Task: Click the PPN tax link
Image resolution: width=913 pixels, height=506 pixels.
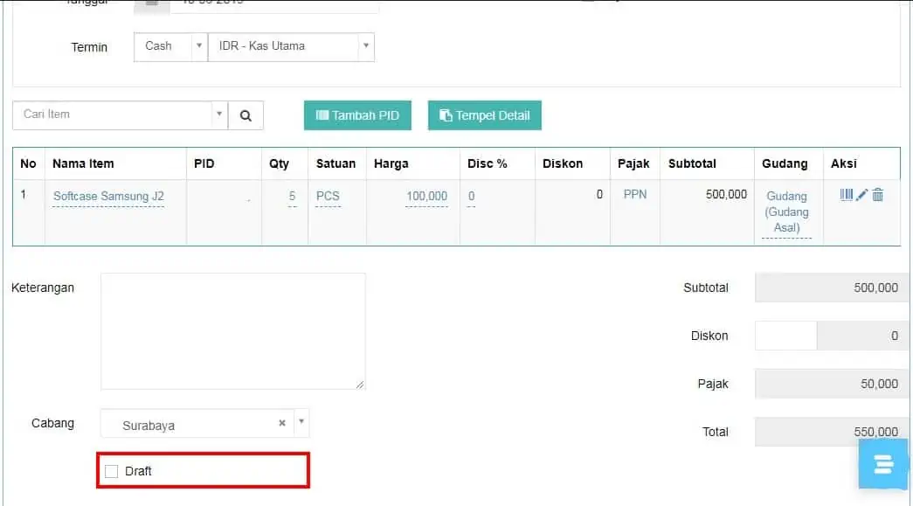Action: tap(634, 195)
